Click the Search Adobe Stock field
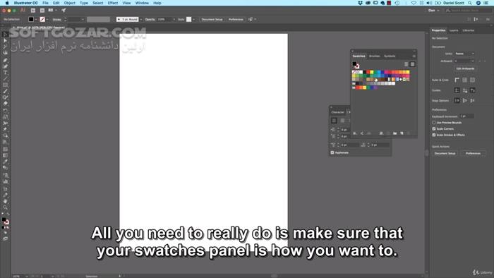This screenshot has height=278, width=494. 469,11
